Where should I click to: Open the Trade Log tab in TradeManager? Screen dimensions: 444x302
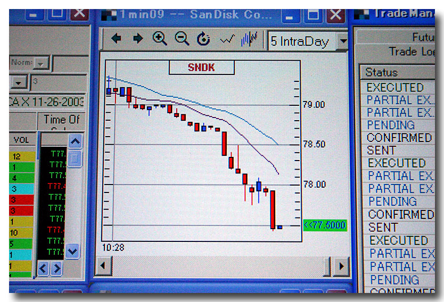tap(412, 52)
